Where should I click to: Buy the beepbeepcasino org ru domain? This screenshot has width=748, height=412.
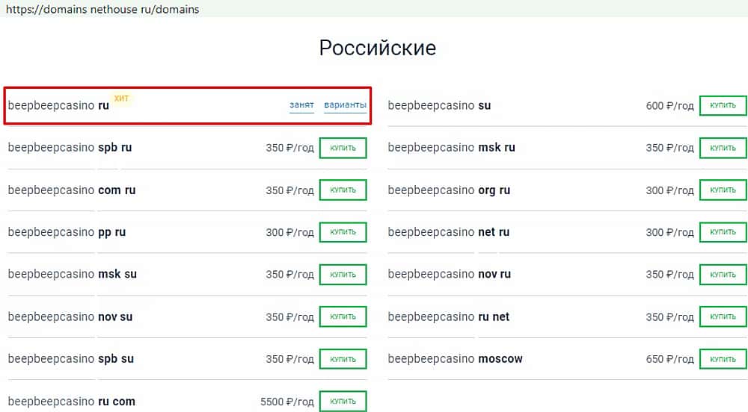tap(723, 190)
